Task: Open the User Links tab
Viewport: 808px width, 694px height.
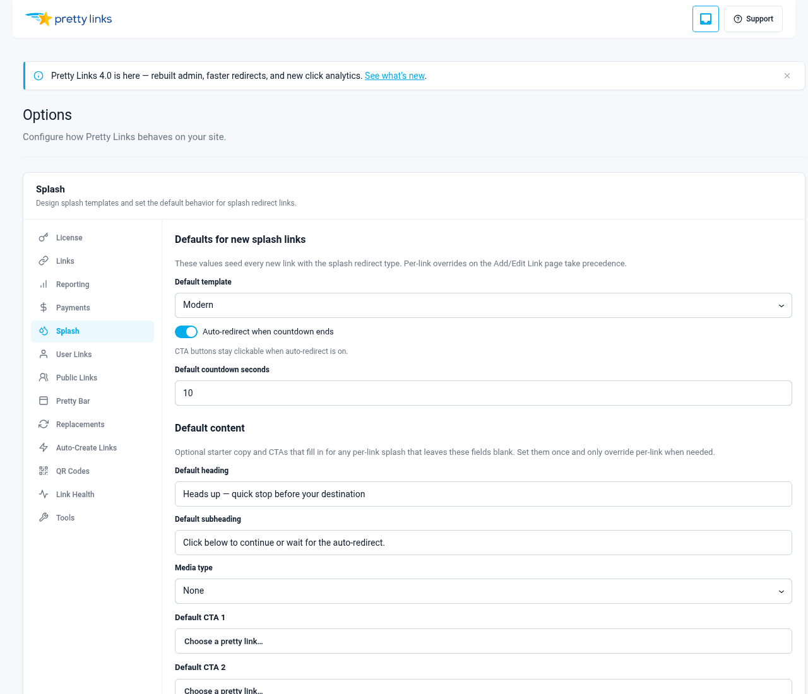Action: click(92, 355)
